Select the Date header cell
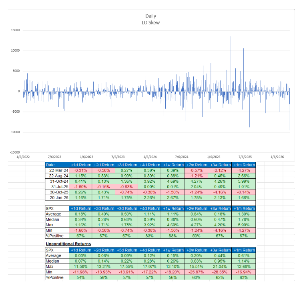Screen dimensions: 301x287 [57, 165]
